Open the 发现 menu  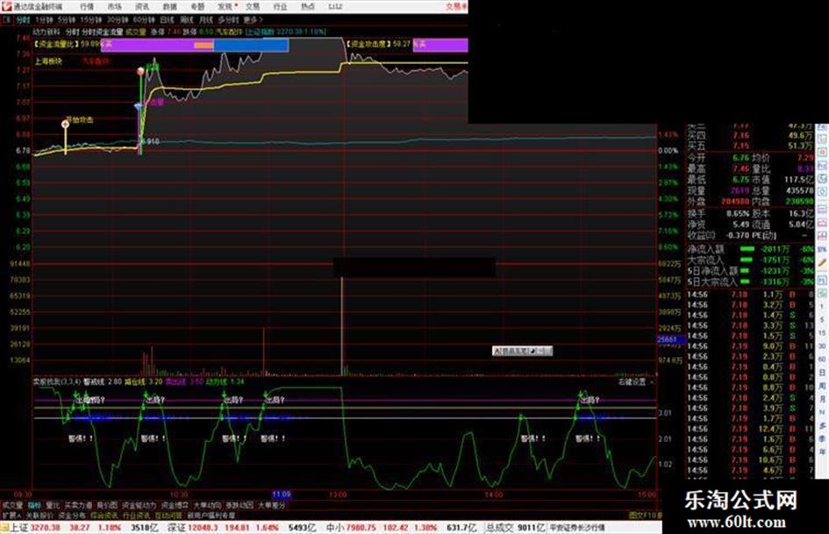click(x=225, y=7)
